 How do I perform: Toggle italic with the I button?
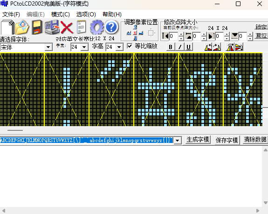click(x=179, y=47)
